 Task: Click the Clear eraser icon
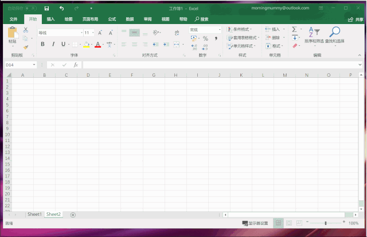(x=295, y=46)
